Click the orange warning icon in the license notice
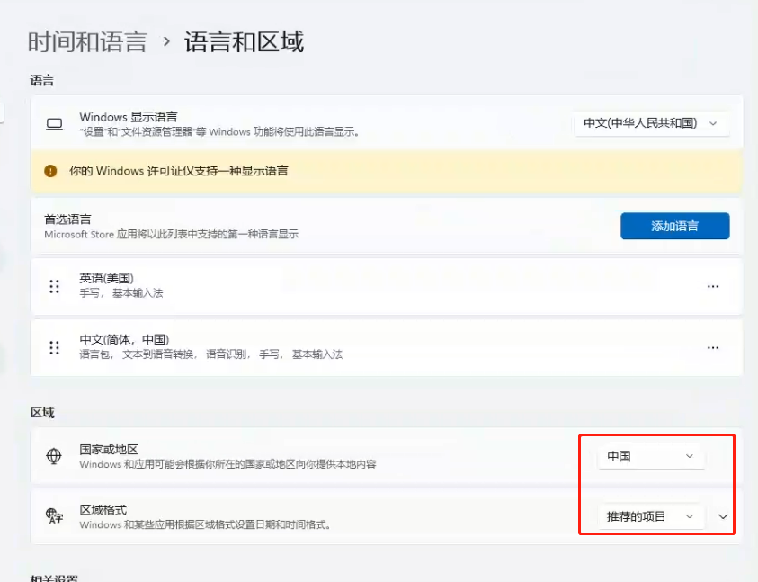The image size is (758, 582). pyautogui.click(x=50, y=171)
